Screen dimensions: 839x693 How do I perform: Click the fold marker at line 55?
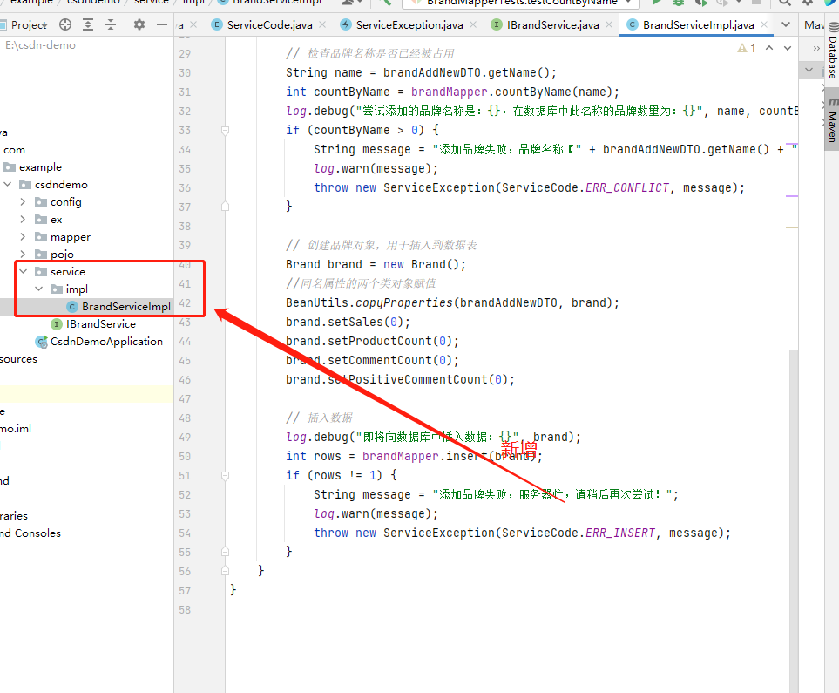(226, 552)
